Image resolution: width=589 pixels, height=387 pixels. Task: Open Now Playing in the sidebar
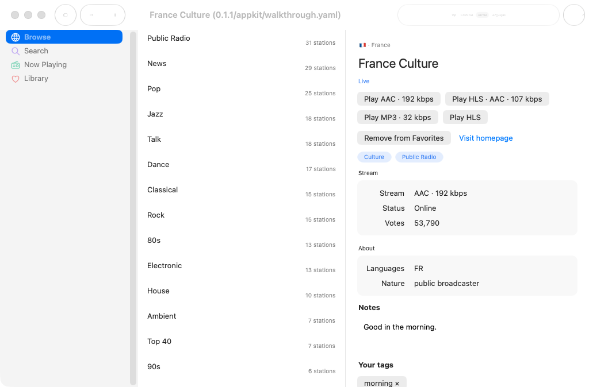tap(64, 65)
